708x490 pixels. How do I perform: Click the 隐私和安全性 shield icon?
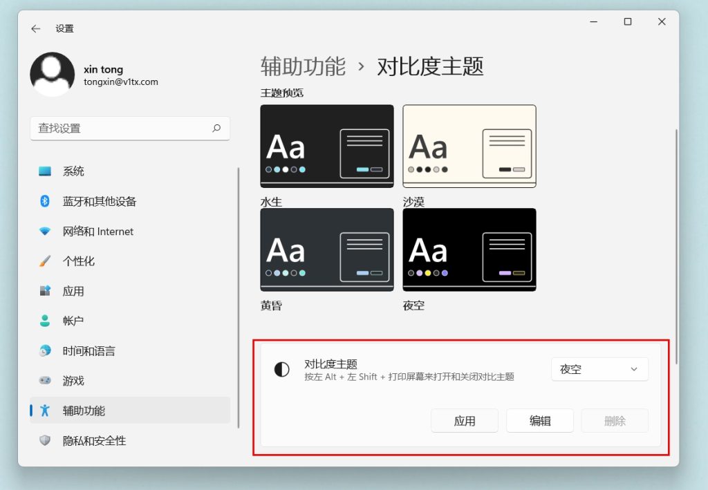point(45,440)
